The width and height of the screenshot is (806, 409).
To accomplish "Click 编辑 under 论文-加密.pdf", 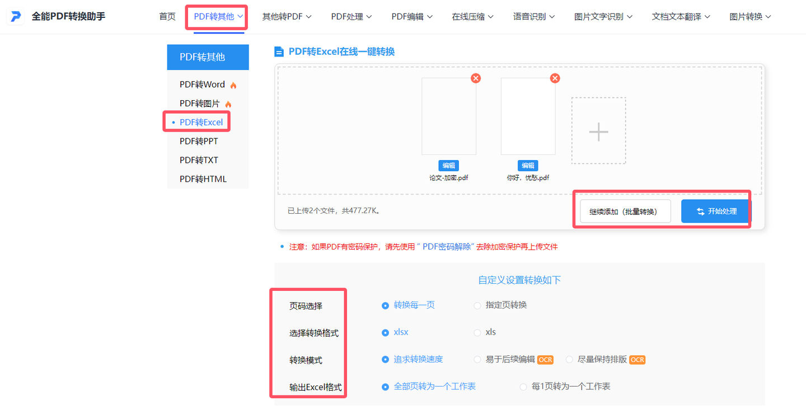I will pos(448,166).
